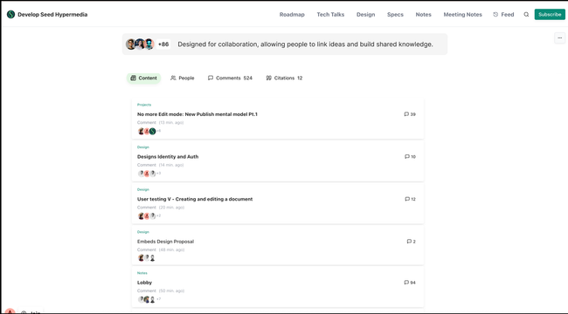This screenshot has height=314, width=568.
Task: Click comment icon on Embeds Design Proposal
Action: click(409, 242)
